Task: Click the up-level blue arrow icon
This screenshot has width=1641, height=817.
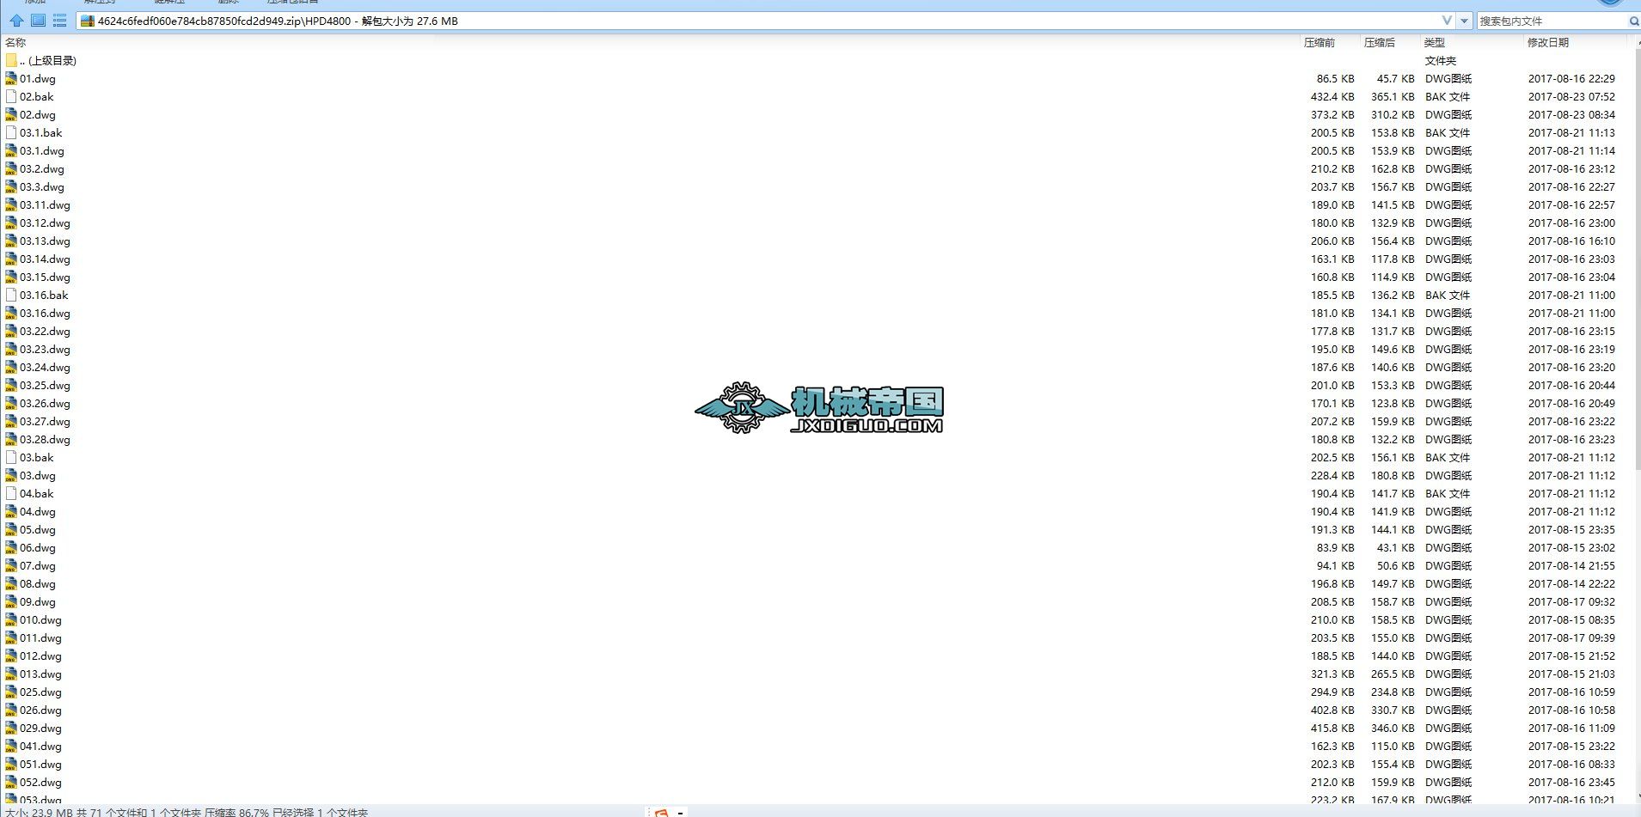Action: click(x=15, y=20)
